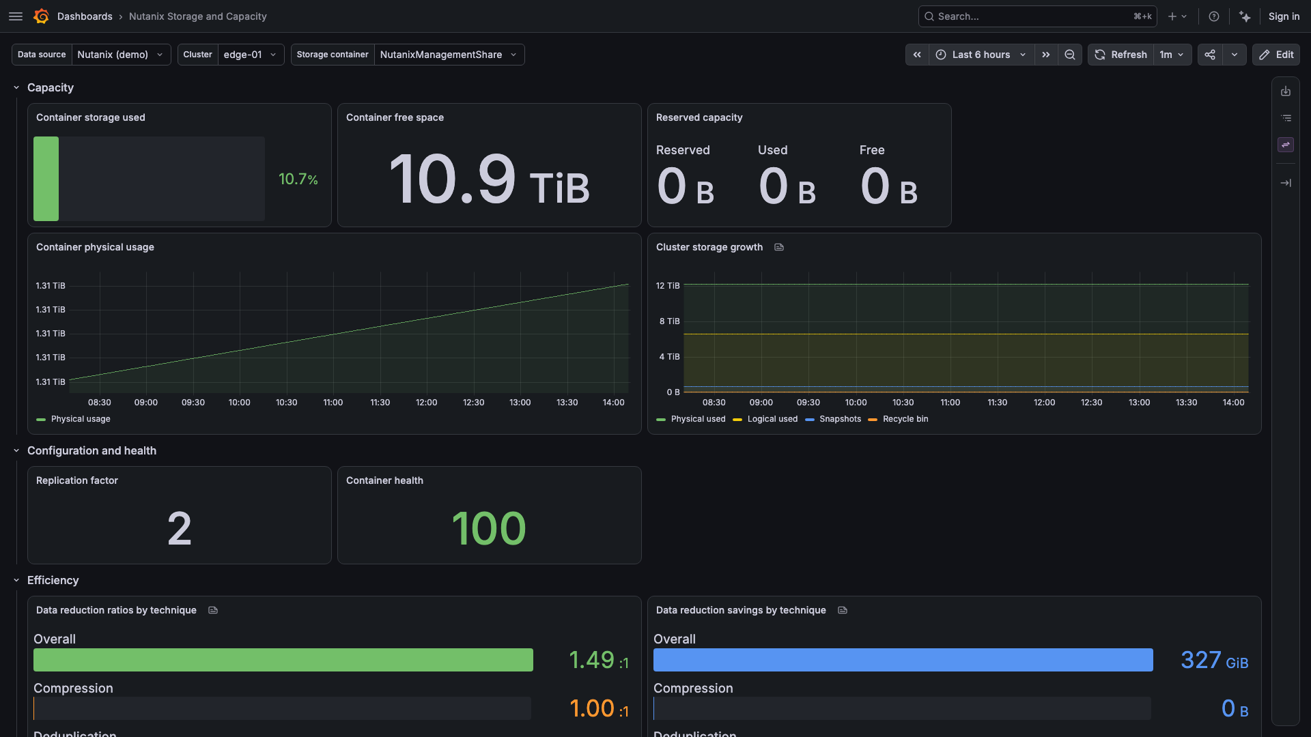The image size is (1311, 737).
Task: Click the Container free space panel title
Action: tap(395, 117)
